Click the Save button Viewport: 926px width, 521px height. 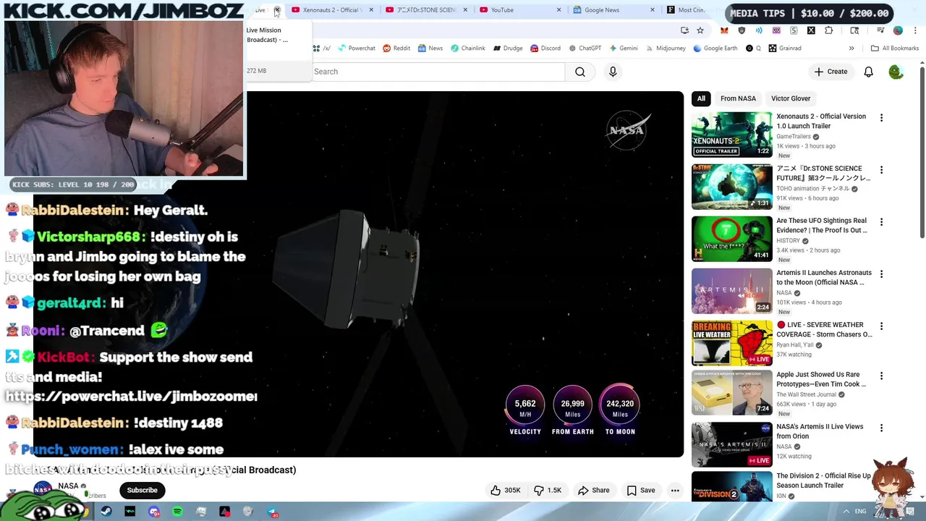(x=641, y=490)
